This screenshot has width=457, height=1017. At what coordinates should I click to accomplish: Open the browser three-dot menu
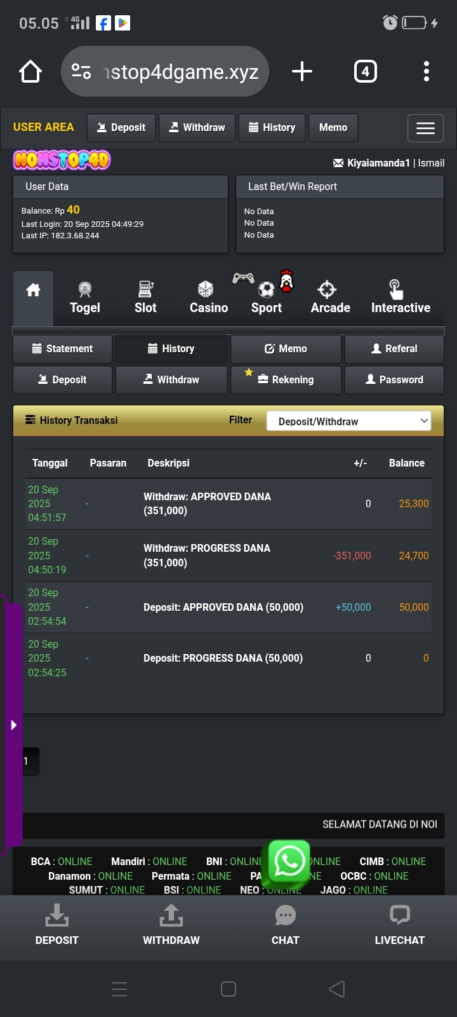pyautogui.click(x=427, y=71)
